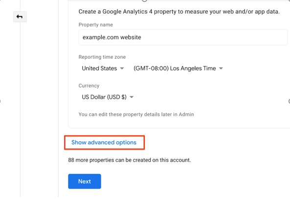
Task: Show advanced options for the property
Action: tap(104, 142)
